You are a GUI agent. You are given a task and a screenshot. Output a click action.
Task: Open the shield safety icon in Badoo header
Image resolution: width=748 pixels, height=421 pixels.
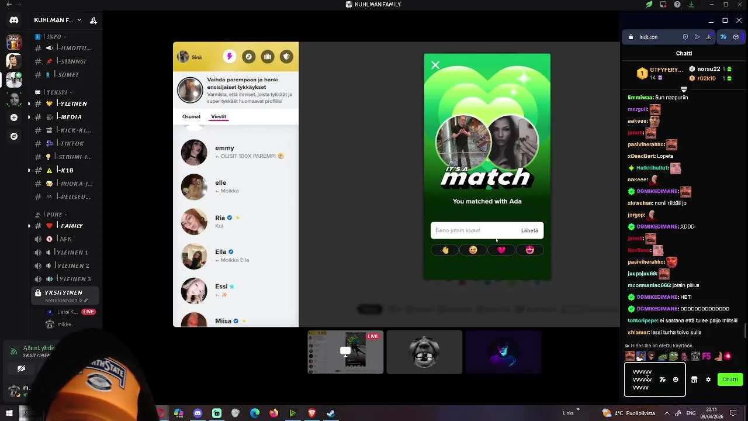coord(286,57)
